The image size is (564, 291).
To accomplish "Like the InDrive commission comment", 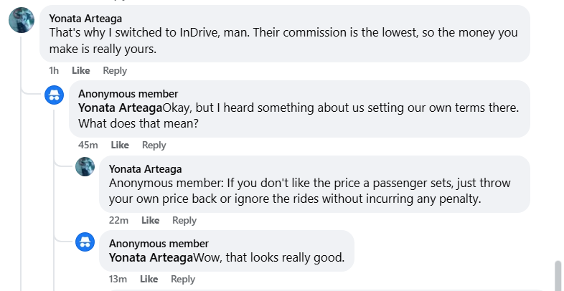I will [81, 70].
